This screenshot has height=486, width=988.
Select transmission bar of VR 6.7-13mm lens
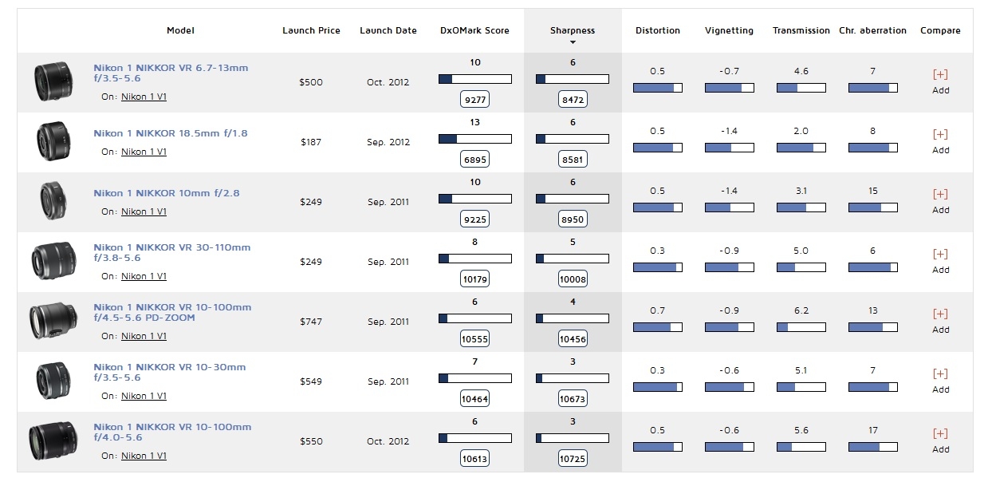coord(801,88)
